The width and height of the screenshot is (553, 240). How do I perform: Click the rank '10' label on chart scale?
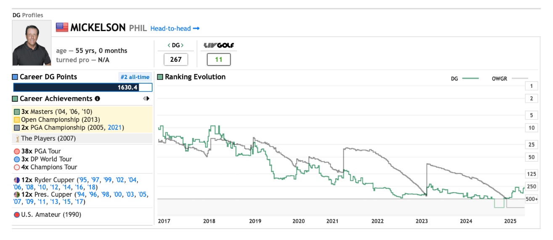click(x=532, y=128)
